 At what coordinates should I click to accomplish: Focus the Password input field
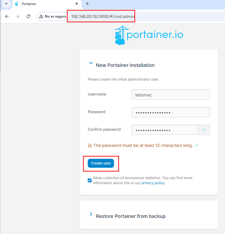pyautogui.click(x=171, y=112)
